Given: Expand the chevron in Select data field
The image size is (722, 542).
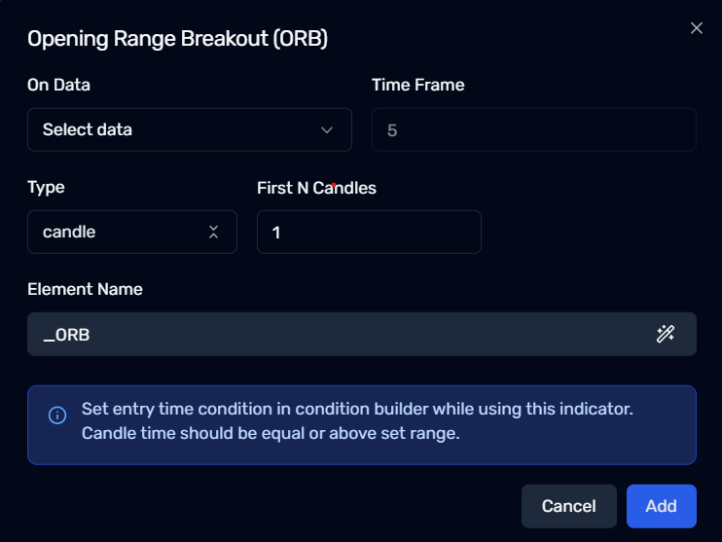Looking at the screenshot, I should [x=327, y=129].
